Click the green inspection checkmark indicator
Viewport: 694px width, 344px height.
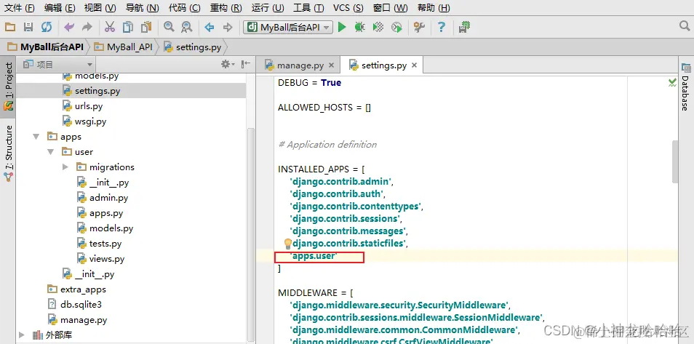tap(672, 82)
